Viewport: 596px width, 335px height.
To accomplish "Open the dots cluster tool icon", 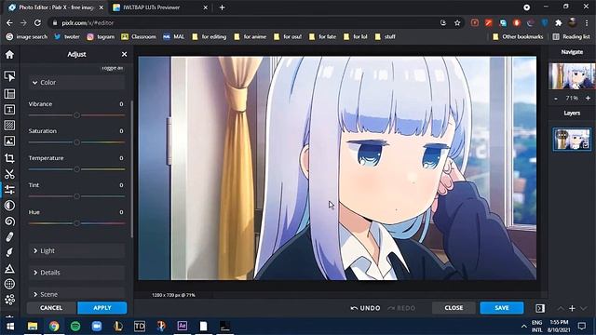I will point(9,300).
